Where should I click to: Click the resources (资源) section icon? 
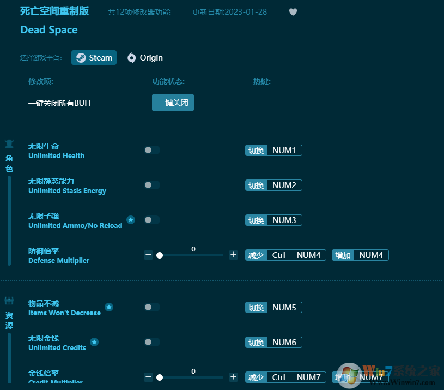(x=9, y=301)
